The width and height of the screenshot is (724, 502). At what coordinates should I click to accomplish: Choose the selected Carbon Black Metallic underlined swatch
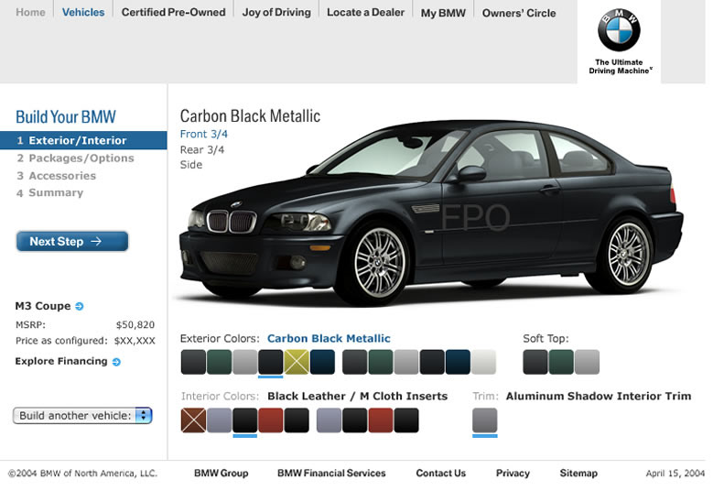[271, 362]
